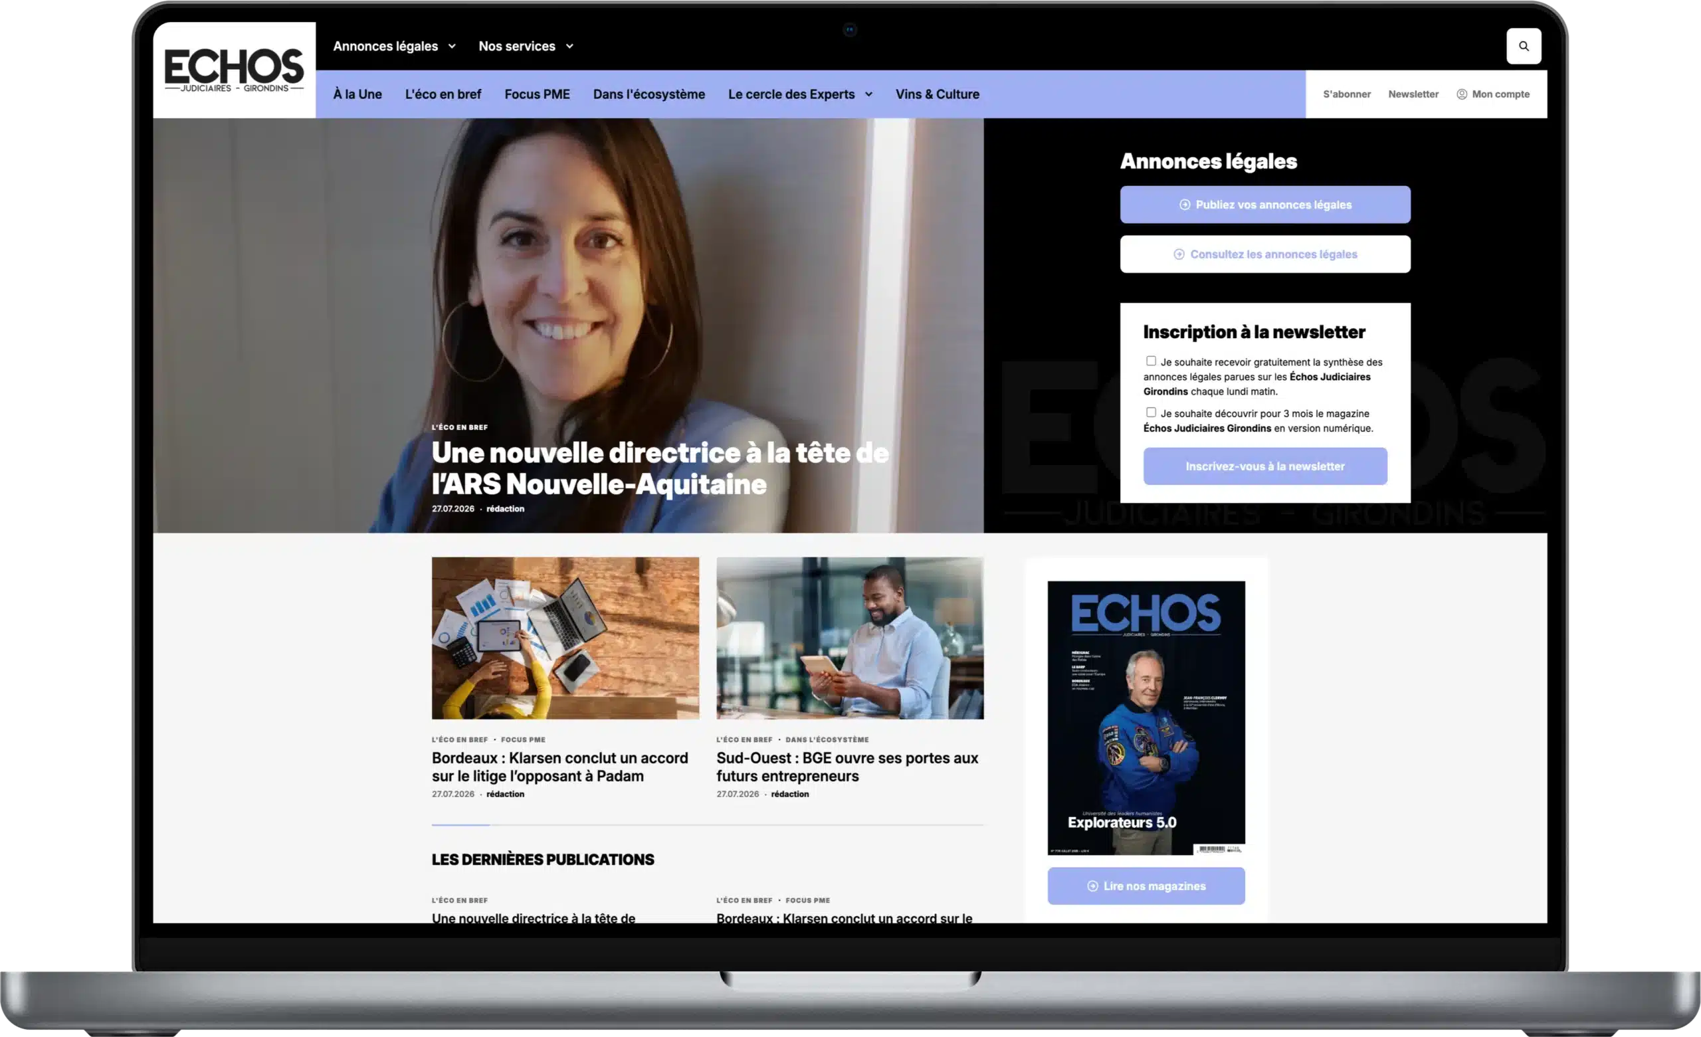Image resolution: width=1701 pixels, height=1037 pixels.
Task: Click L'ÉCO EN BREF tag on hero article
Action: (x=460, y=427)
